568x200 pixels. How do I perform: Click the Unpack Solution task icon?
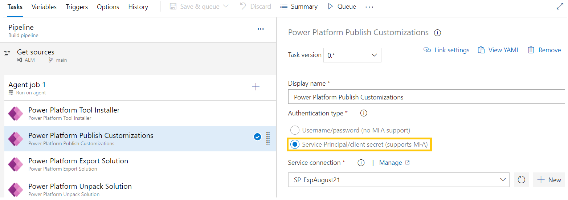(x=16, y=190)
